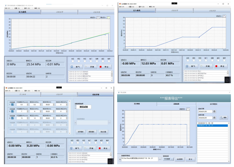Uncheck the stage 1 selection checkbox
Image resolution: width=234 pixels, height=167 pixels.
click(x=12, y=105)
